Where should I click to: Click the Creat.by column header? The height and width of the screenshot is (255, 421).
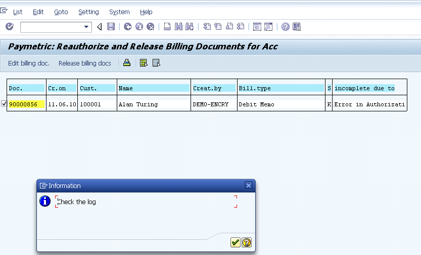coord(214,88)
